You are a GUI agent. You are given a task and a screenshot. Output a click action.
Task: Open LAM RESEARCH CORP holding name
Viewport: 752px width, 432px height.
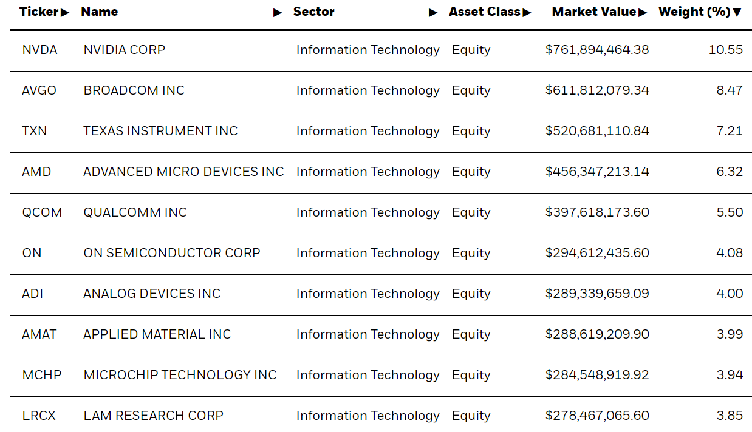153,416
